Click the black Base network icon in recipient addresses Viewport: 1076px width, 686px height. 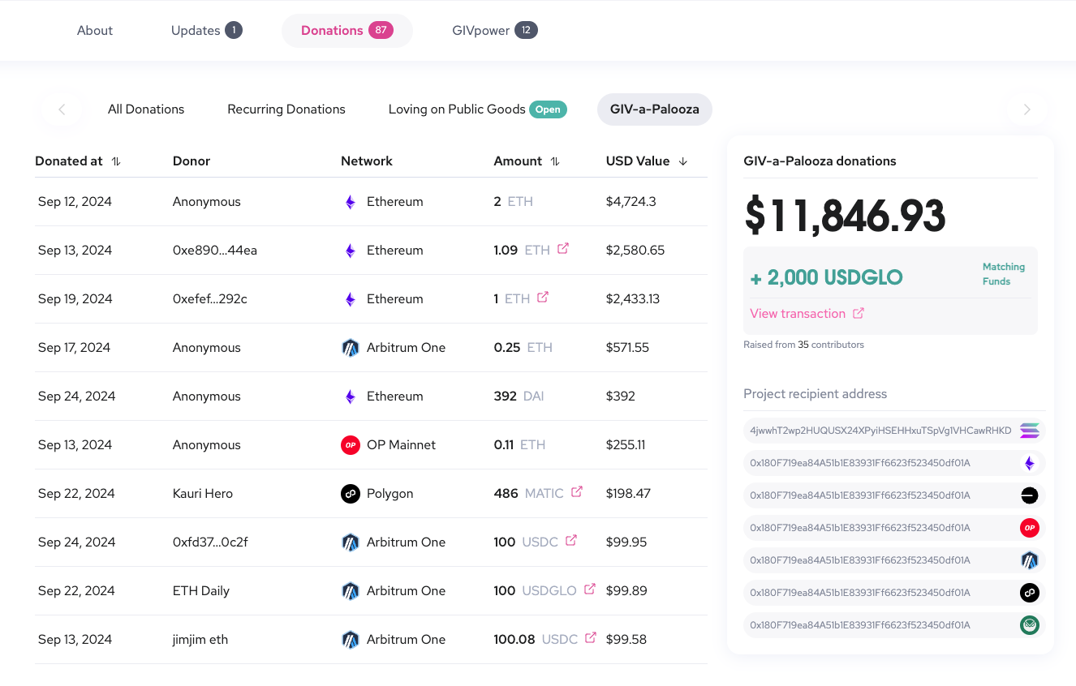[1030, 495]
